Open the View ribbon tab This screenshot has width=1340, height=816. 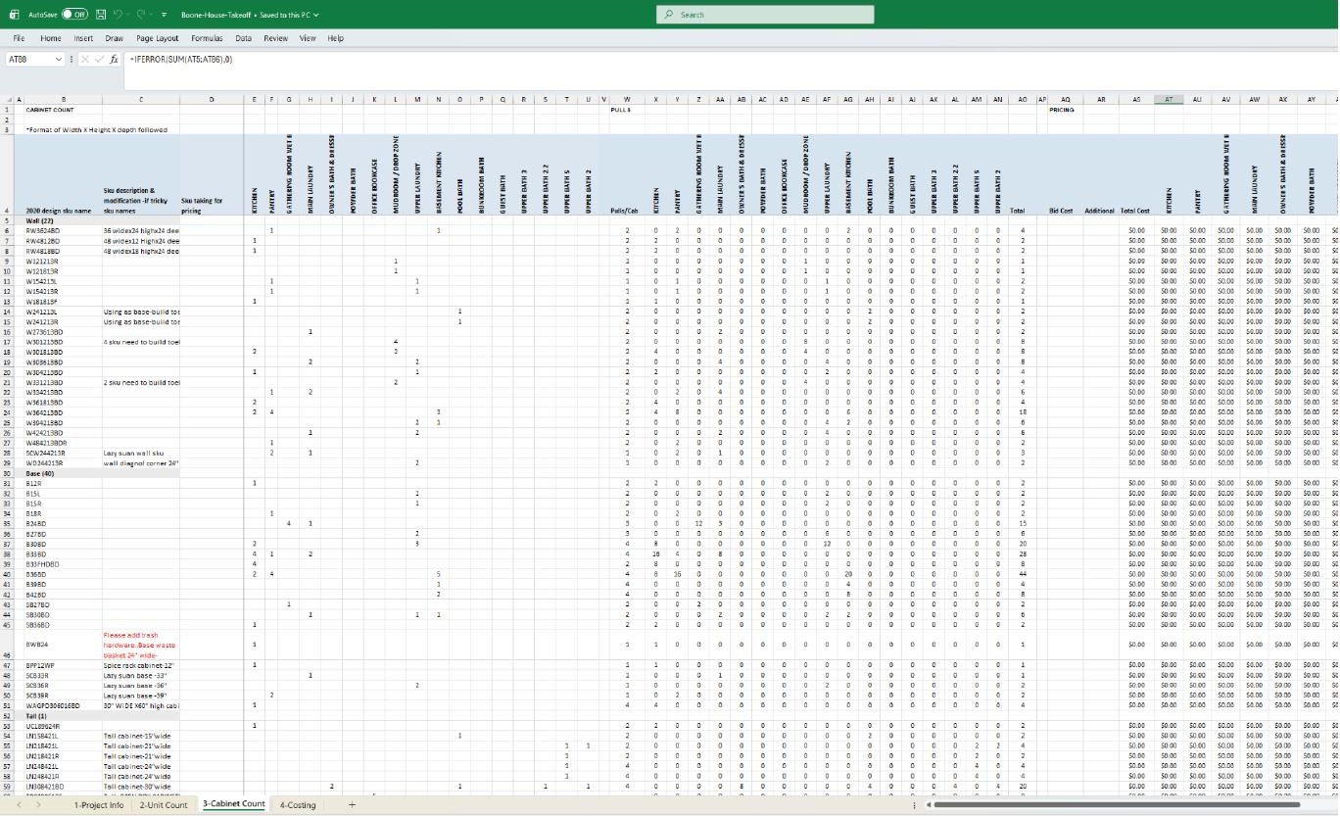(308, 38)
